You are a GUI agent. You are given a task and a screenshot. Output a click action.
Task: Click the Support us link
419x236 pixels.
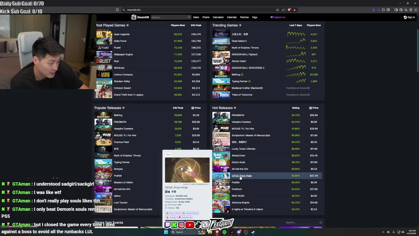tap(278, 17)
